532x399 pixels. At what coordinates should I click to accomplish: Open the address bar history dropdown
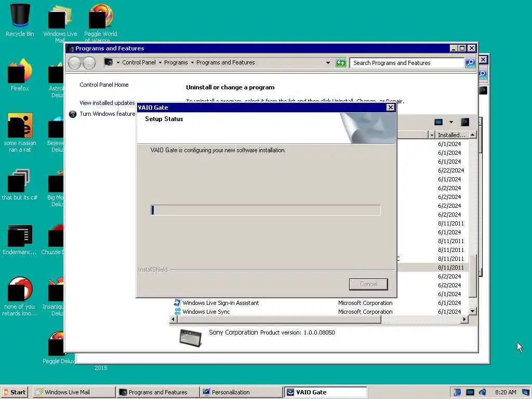(x=328, y=63)
